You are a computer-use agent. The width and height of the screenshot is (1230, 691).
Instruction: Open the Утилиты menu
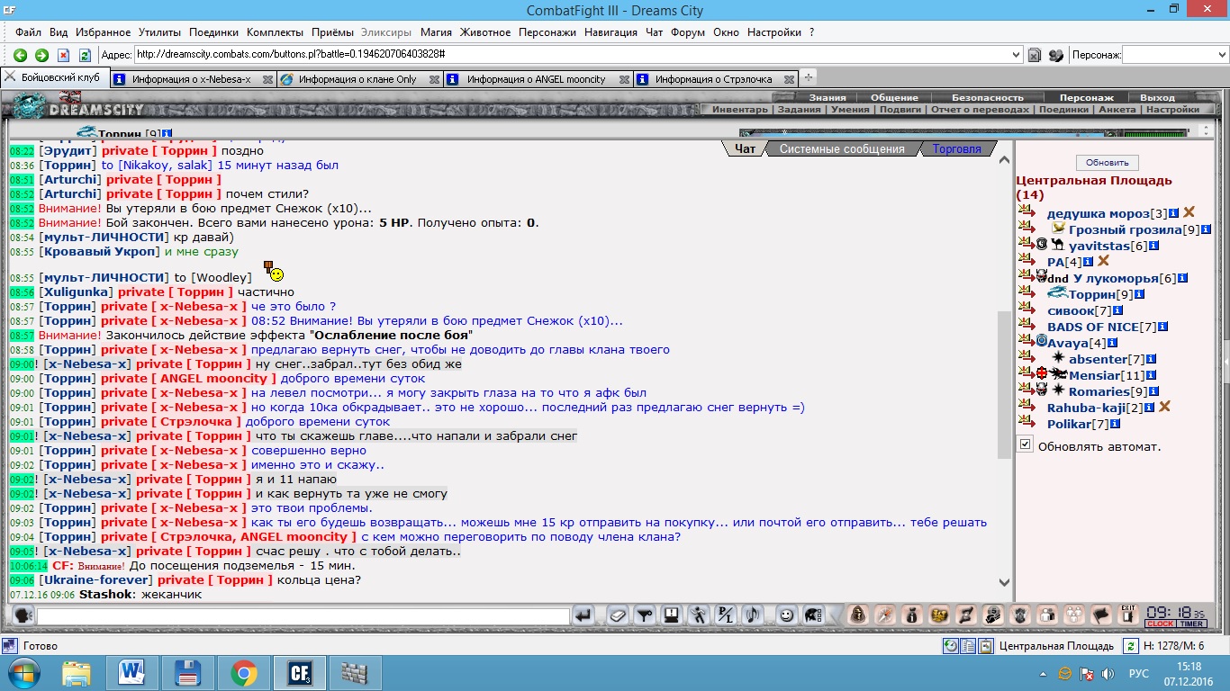(x=158, y=31)
